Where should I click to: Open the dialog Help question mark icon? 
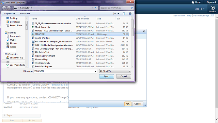pos(130,14)
